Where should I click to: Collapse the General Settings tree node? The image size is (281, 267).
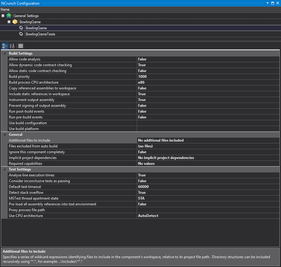click(3, 16)
